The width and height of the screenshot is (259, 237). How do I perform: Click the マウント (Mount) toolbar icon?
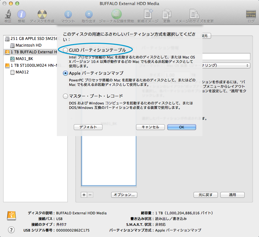(x=68, y=14)
